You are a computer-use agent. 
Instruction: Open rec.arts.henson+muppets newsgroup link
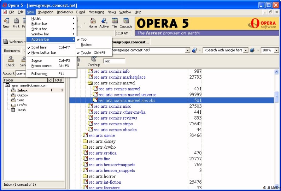(x=112, y=165)
